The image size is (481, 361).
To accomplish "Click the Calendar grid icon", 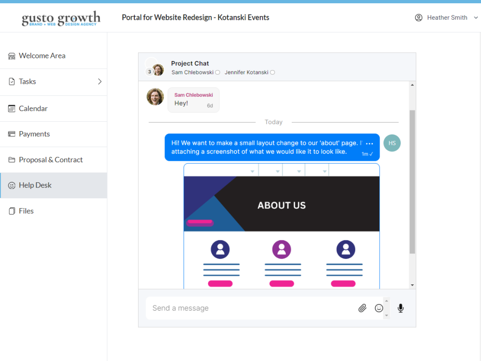I will tap(12, 109).
